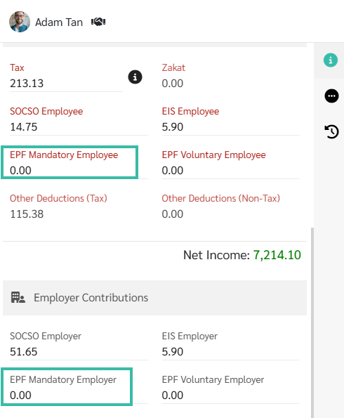The width and height of the screenshot is (344, 418).
Task: Edit the SOCSO Employee value 14.75
Action: tap(79, 127)
